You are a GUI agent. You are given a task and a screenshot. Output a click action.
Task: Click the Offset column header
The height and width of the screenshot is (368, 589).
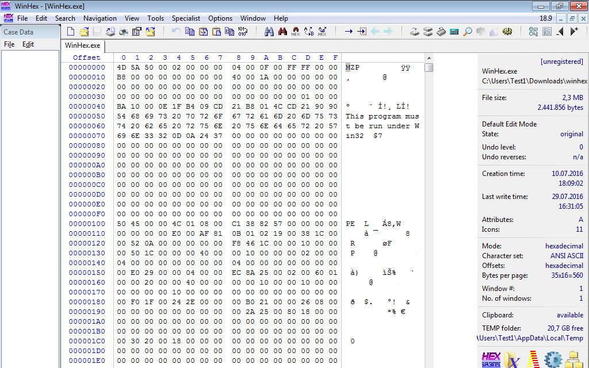click(86, 57)
